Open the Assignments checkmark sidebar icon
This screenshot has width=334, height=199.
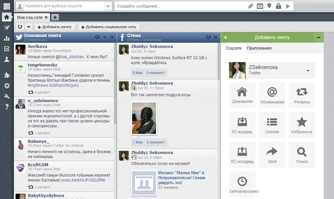pos(7,49)
